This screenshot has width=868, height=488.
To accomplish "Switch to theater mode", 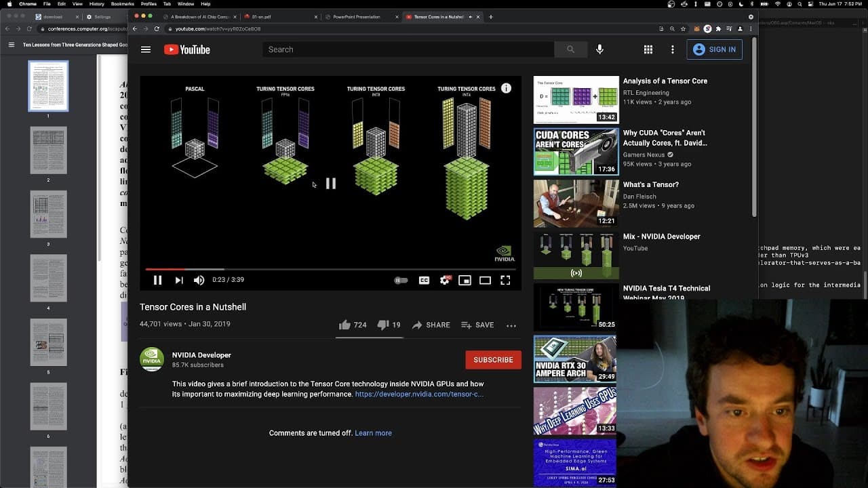I will click(x=485, y=280).
